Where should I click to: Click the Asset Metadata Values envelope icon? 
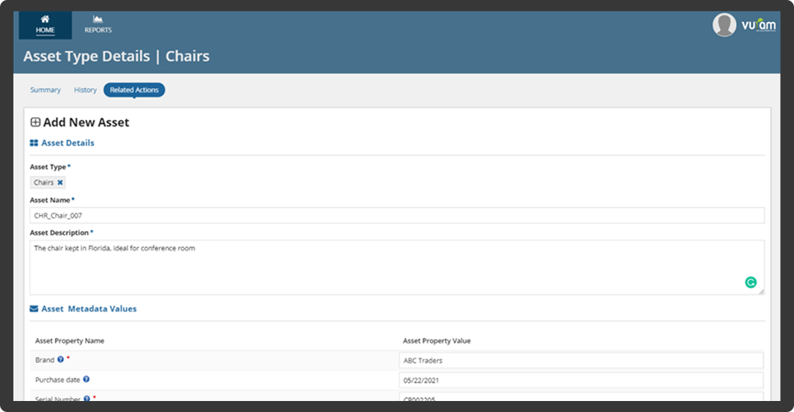34,309
